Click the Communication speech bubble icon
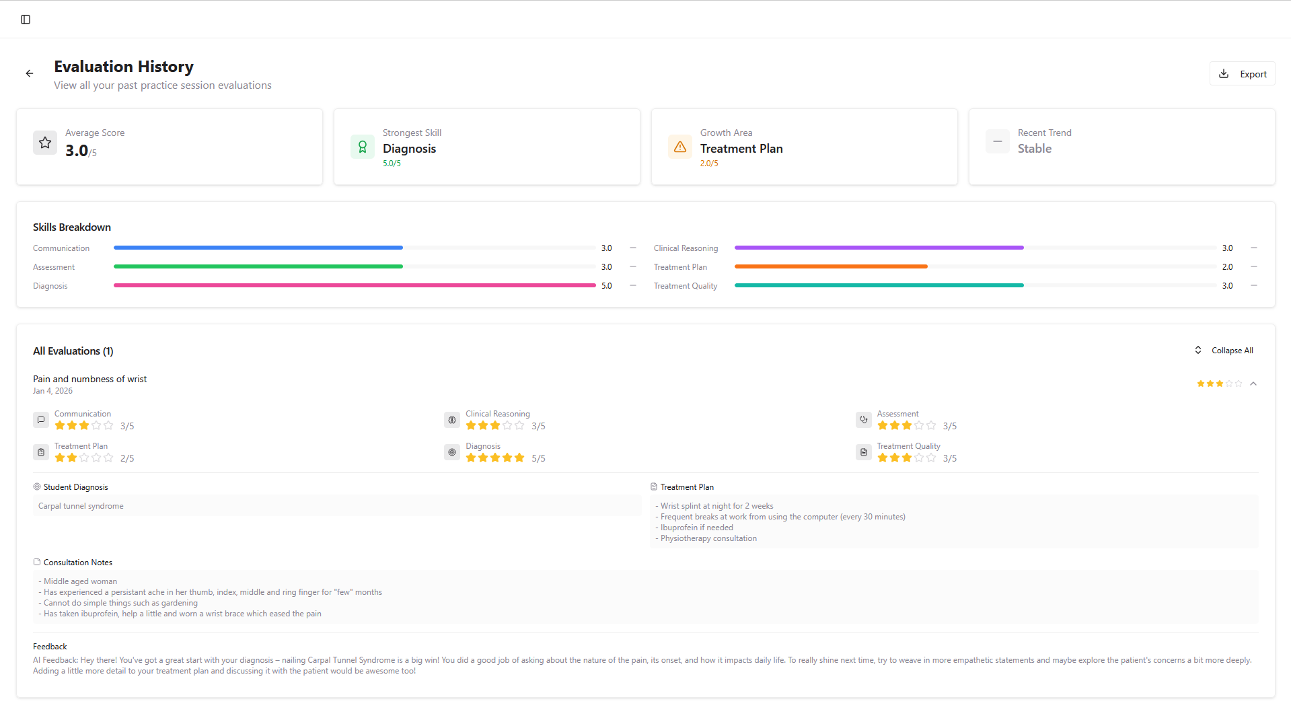1291x722 pixels. point(41,420)
